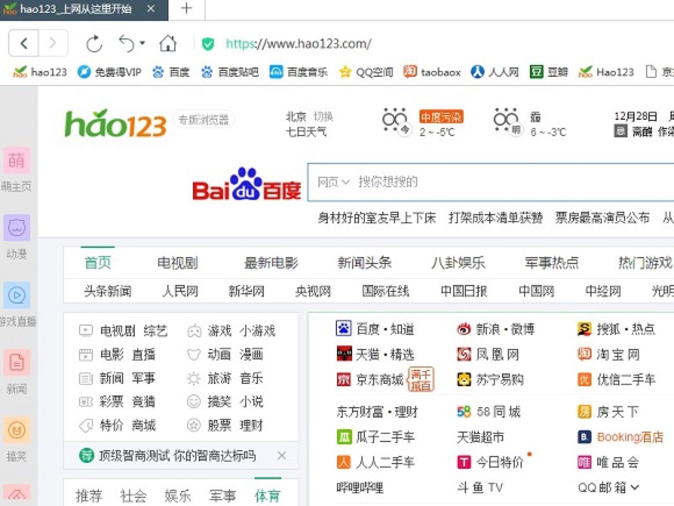674x506 pixels.
Task: Open QQ空间 from the bookmarks bar
Action: [370, 72]
